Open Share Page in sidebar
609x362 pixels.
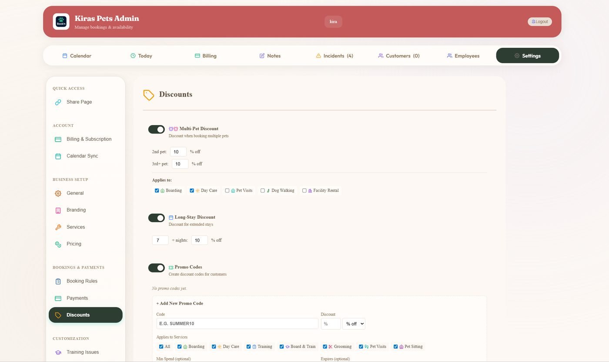pos(86,102)
